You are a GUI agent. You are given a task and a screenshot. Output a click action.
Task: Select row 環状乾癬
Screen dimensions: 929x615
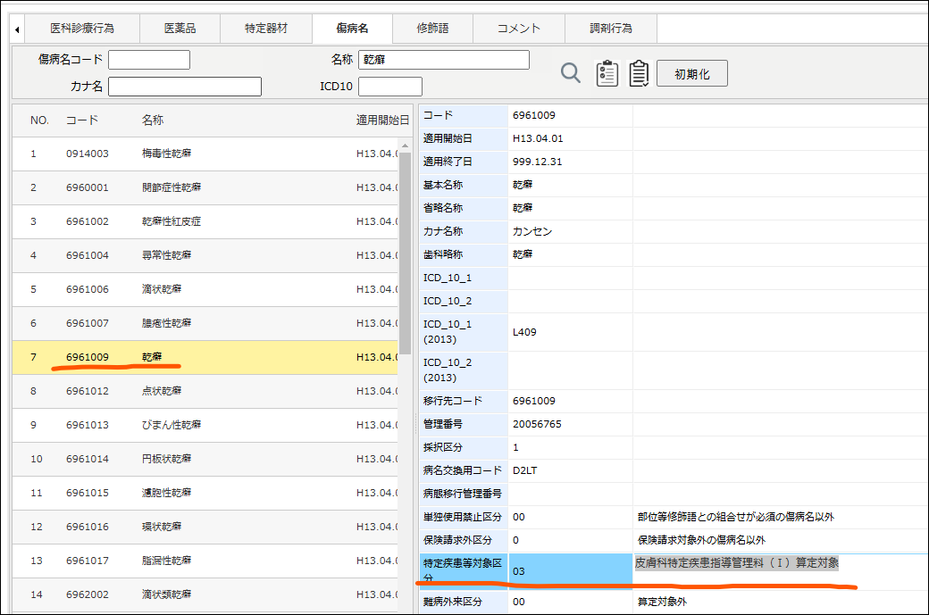click(205, 527)
